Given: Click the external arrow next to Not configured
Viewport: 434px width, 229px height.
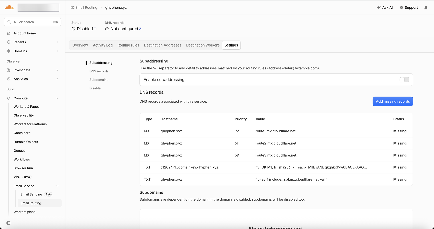Looking at the screenshot, I should click(x=140, y=29).
